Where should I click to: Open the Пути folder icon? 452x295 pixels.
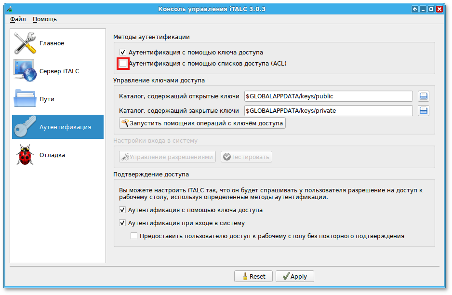pyautogui.click(x=25, y=99)
